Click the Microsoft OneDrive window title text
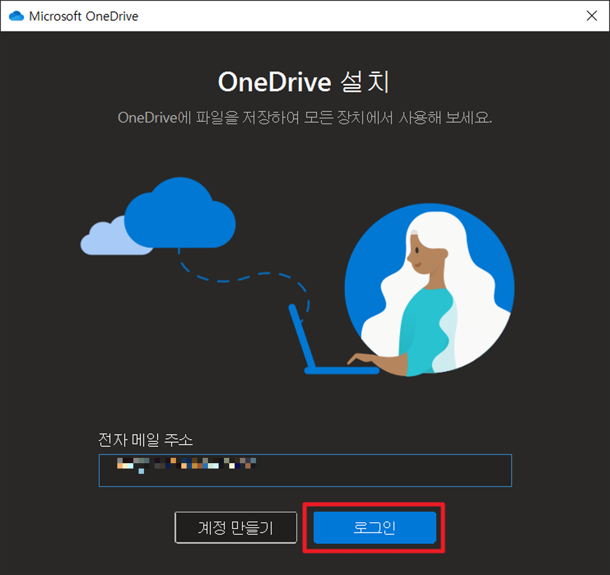The width and height of the screenshot is (610, 575). 85,16
